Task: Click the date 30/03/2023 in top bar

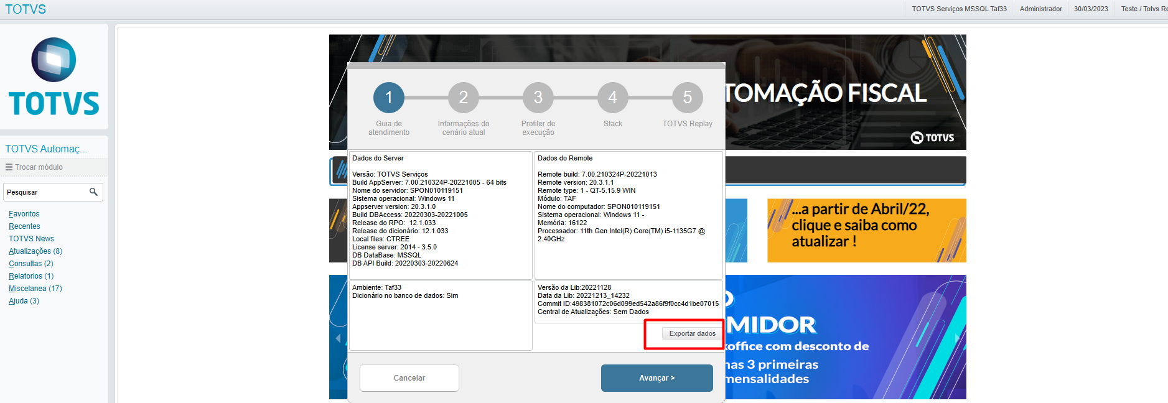Action: [x=1091, y=9]
